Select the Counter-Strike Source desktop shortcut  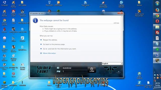(x=5, y=66)
